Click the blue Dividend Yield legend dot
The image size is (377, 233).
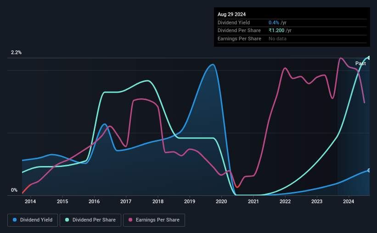click(x=15, y=220)
